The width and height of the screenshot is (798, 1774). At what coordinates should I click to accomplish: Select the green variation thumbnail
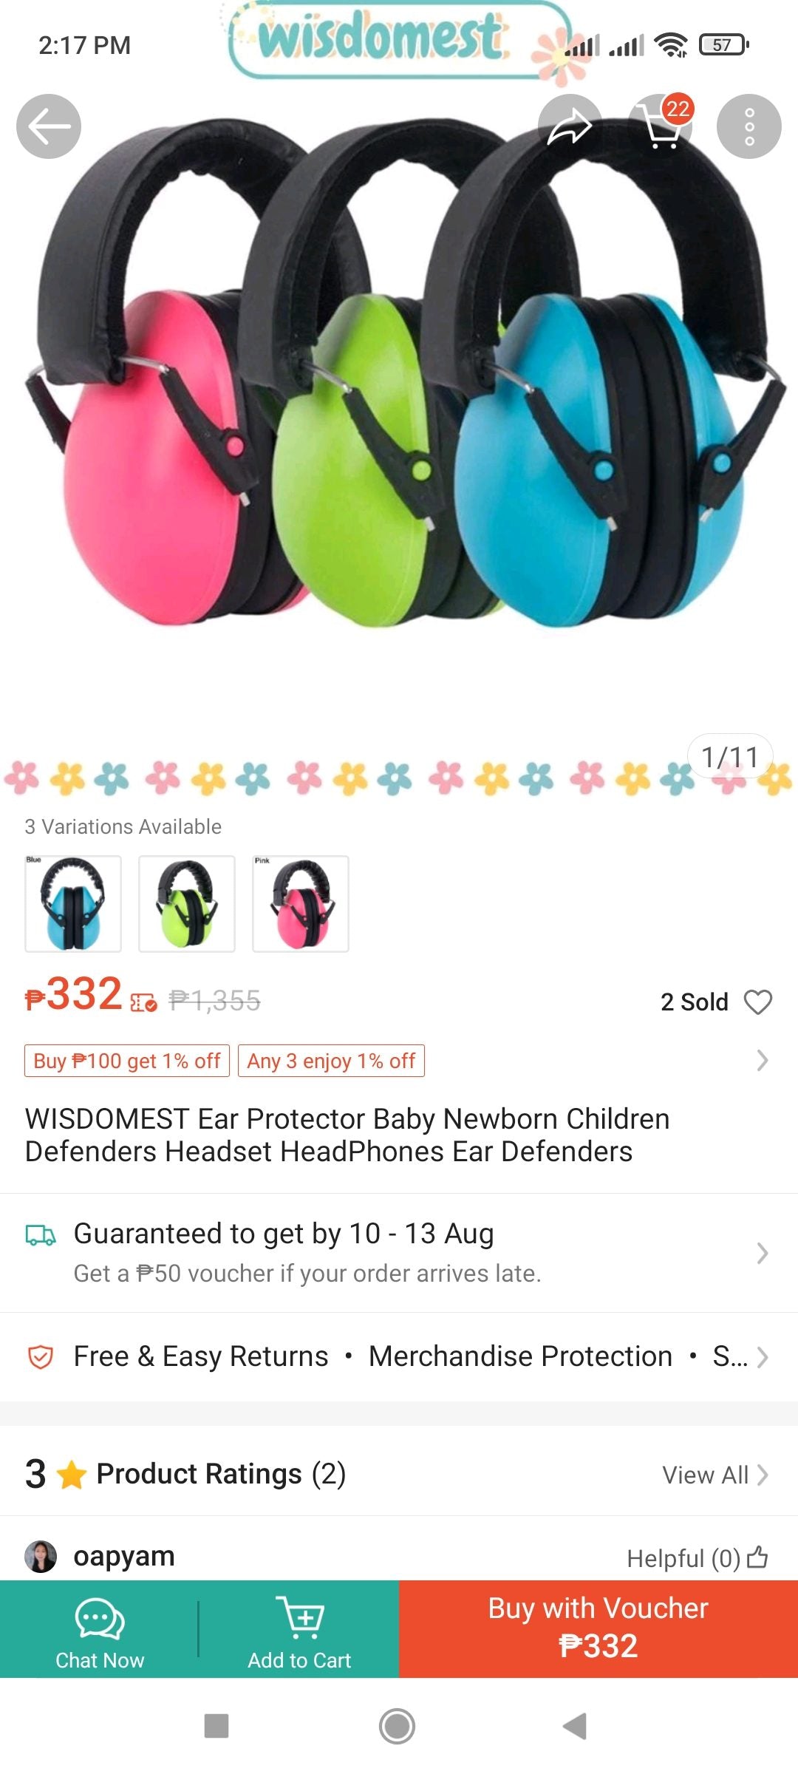tap(187, 903)
